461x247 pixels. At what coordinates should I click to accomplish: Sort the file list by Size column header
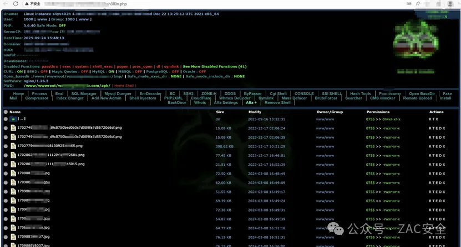(220, 112)
